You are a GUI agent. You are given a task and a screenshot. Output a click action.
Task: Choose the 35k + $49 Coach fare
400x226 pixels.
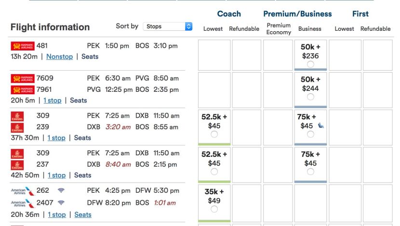point(214,209)
